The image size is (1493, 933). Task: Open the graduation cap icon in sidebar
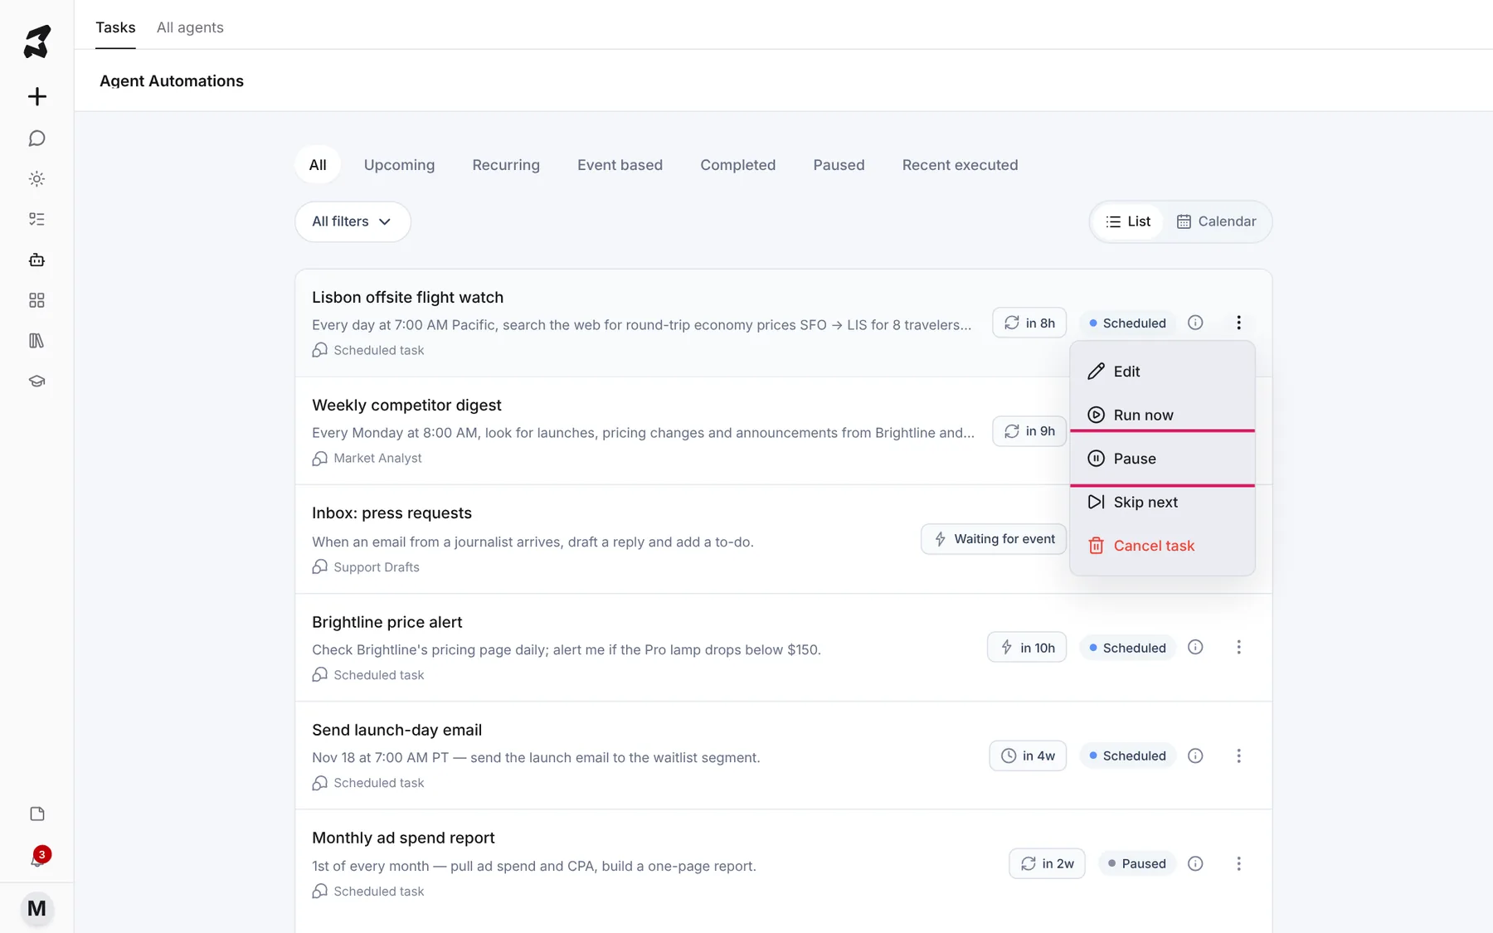point(36,381)
